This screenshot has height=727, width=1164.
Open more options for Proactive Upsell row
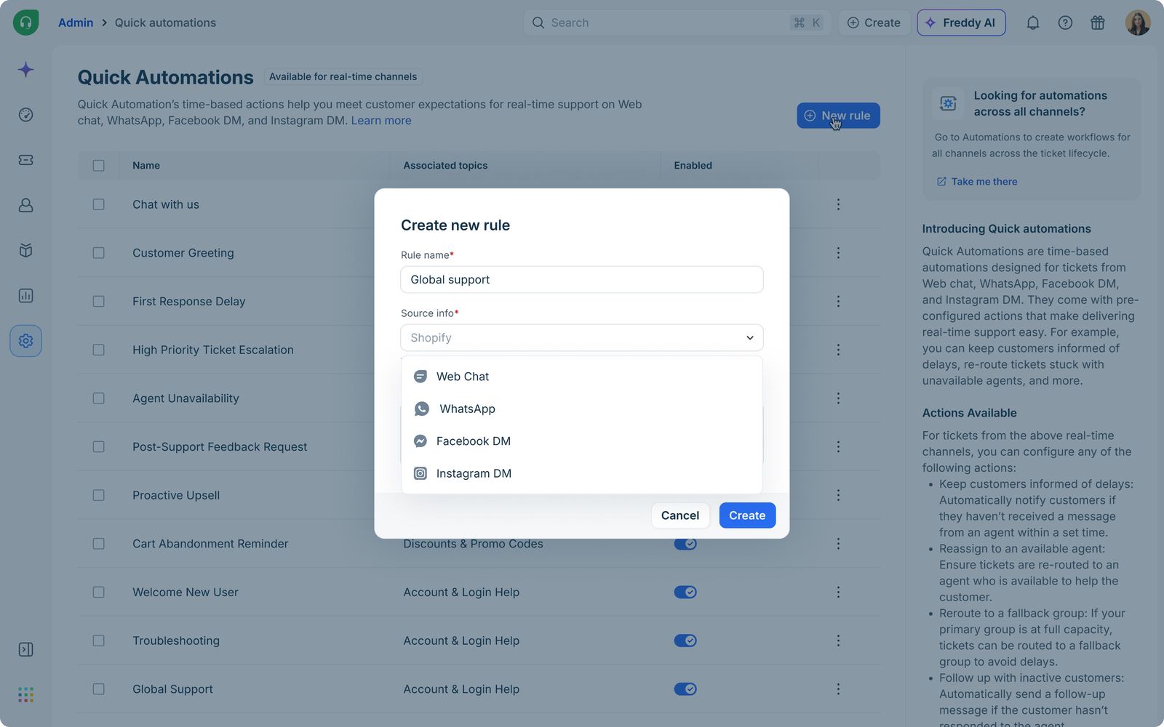838,495
